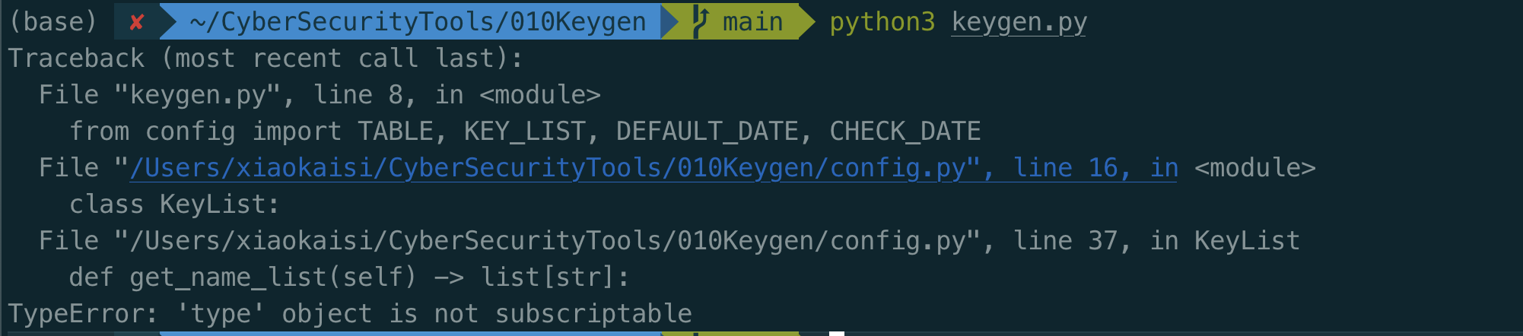The image size is (1523, 336).
Task: Select the (base) conda environment indicator
Action: [x=52, y=22]
